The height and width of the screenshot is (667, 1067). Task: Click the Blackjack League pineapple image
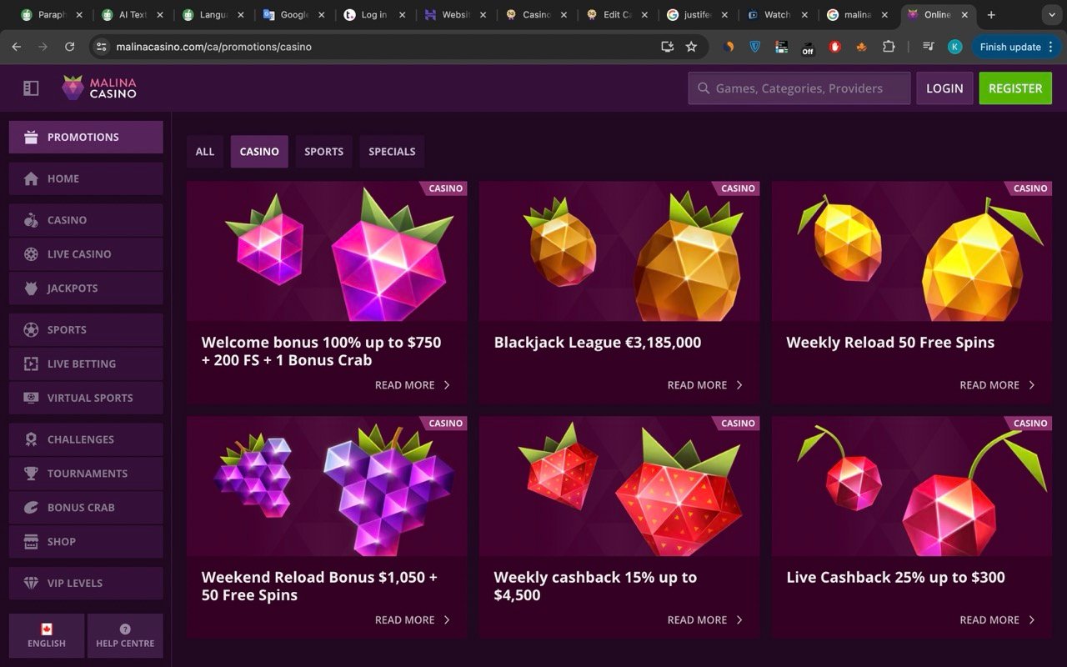pyautogui.click(x=619, y=252)
